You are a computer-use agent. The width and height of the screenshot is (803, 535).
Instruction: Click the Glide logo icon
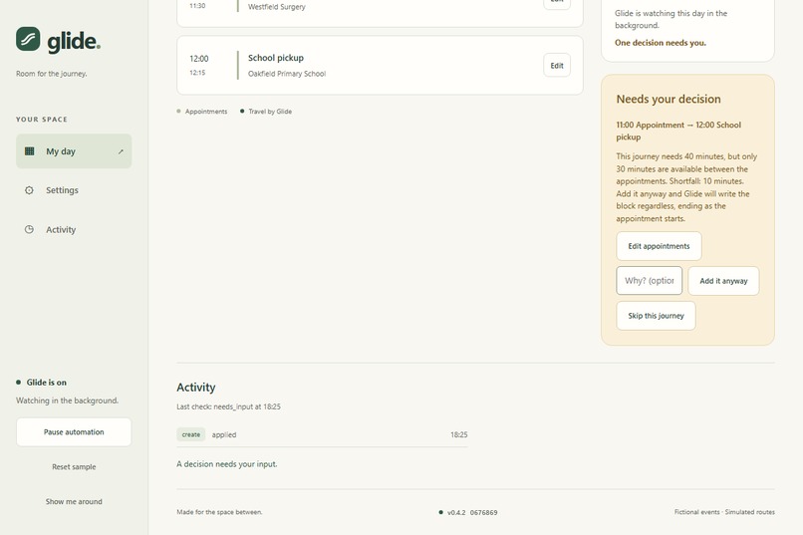(28, 39)
